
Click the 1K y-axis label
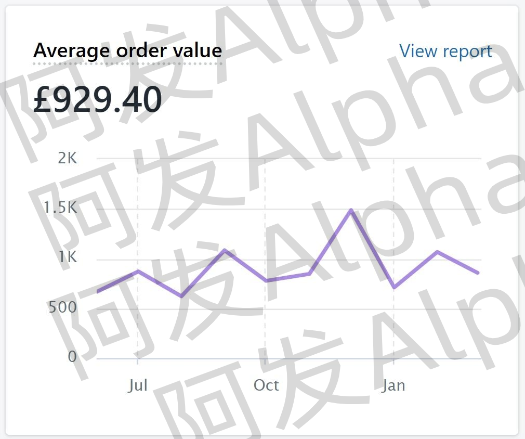[x=68, y=257]
